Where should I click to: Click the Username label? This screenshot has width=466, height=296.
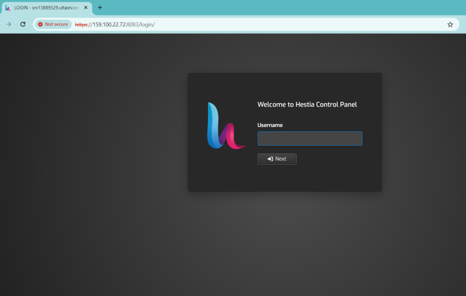pos(270,125)
